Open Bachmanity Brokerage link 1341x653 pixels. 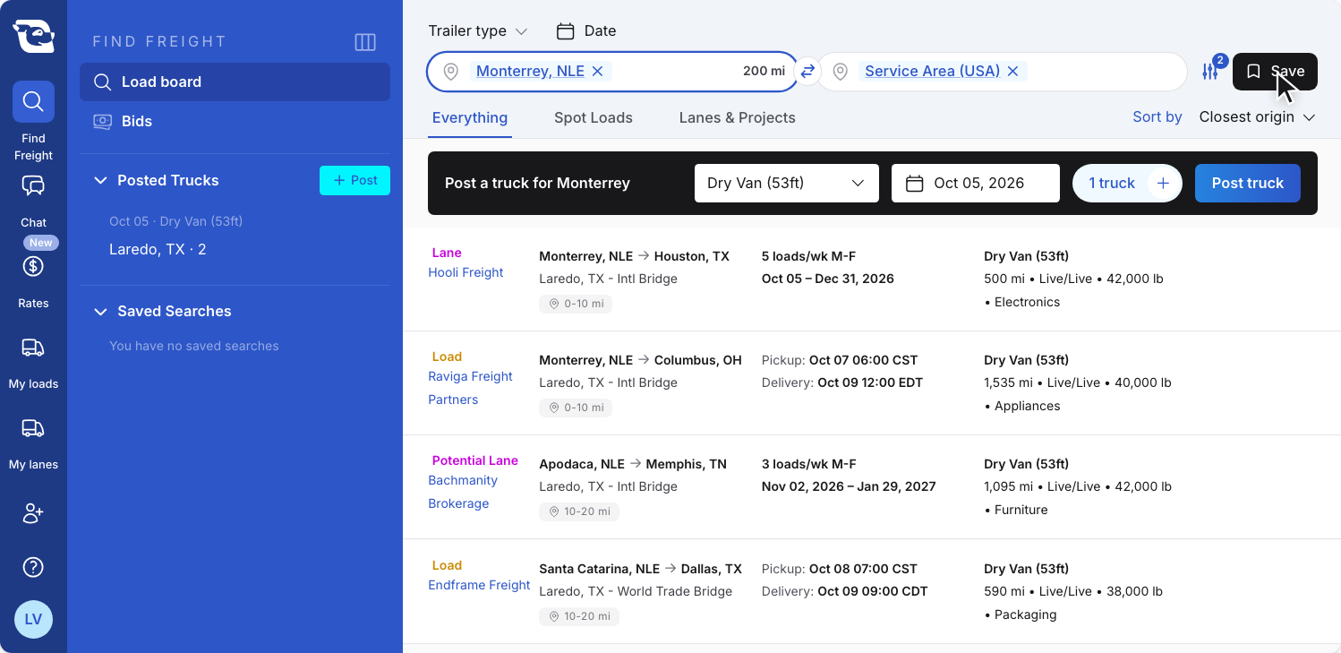[463, 492]
